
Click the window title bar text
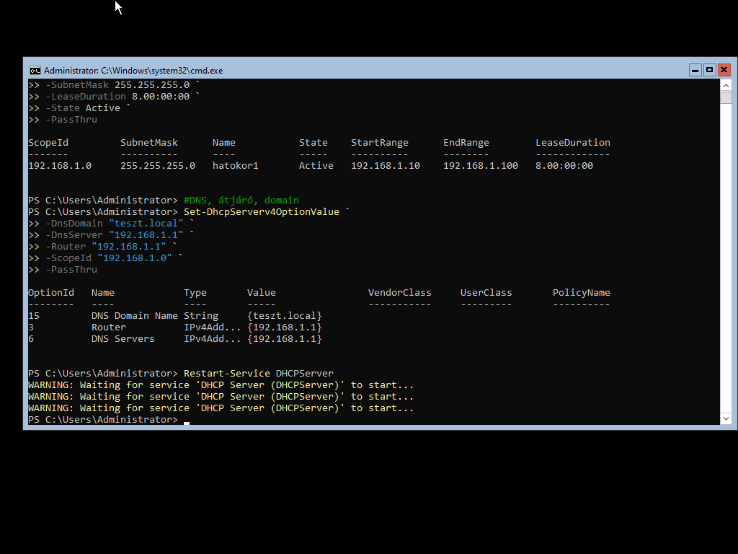point(133,71)
